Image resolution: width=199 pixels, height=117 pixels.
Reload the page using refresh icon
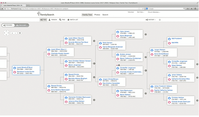pos(143,9)
